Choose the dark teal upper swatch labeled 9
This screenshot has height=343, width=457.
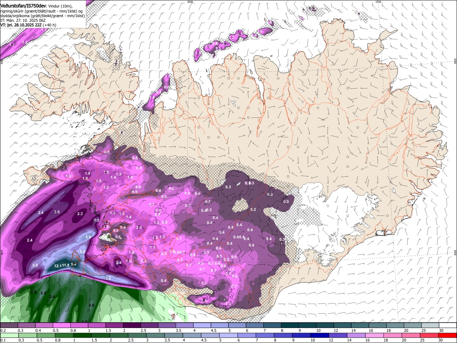coord(307,325)
